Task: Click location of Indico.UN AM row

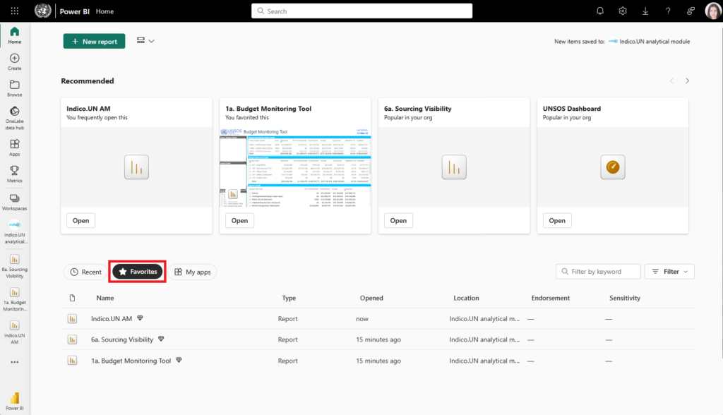Action: 484,318
